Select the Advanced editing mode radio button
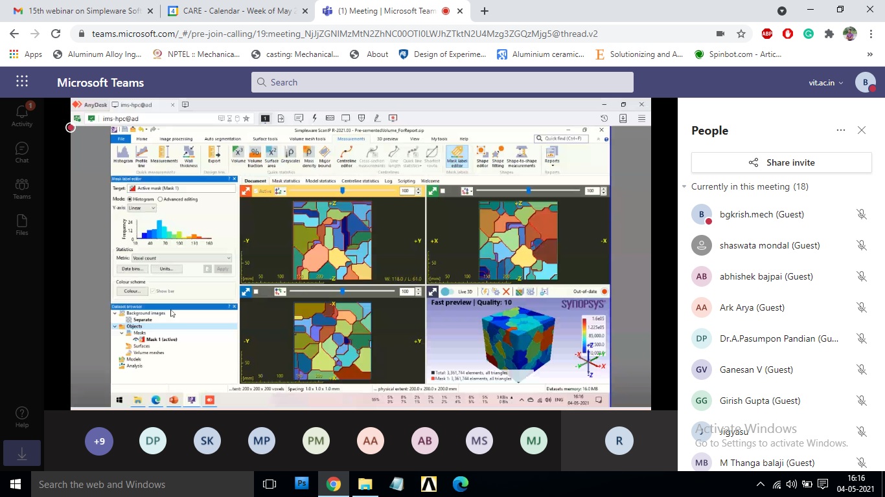Viewport: 885px width, 497px height. [160, 198]
